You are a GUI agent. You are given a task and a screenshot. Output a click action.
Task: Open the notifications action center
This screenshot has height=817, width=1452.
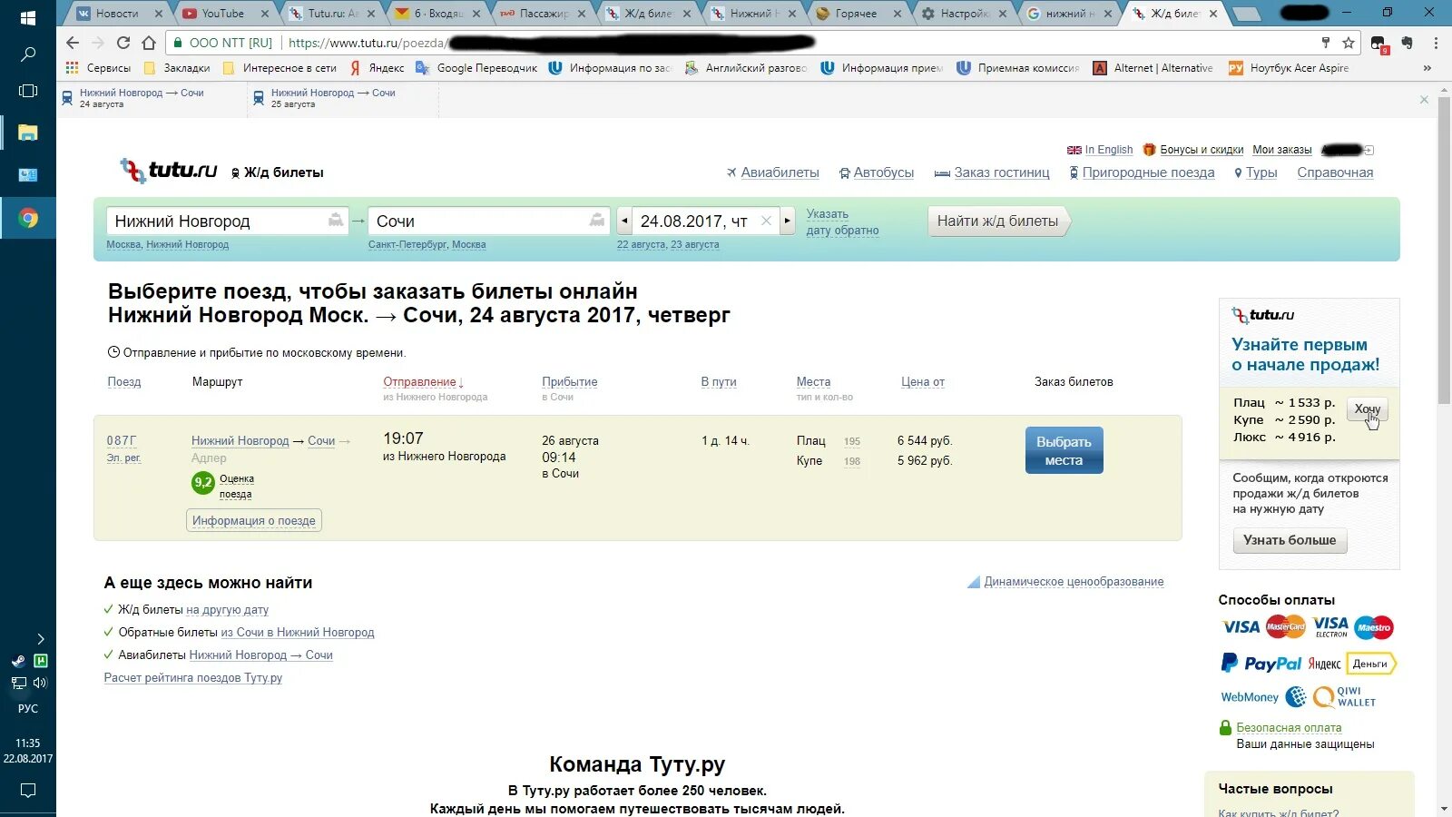tap(27, 791)
